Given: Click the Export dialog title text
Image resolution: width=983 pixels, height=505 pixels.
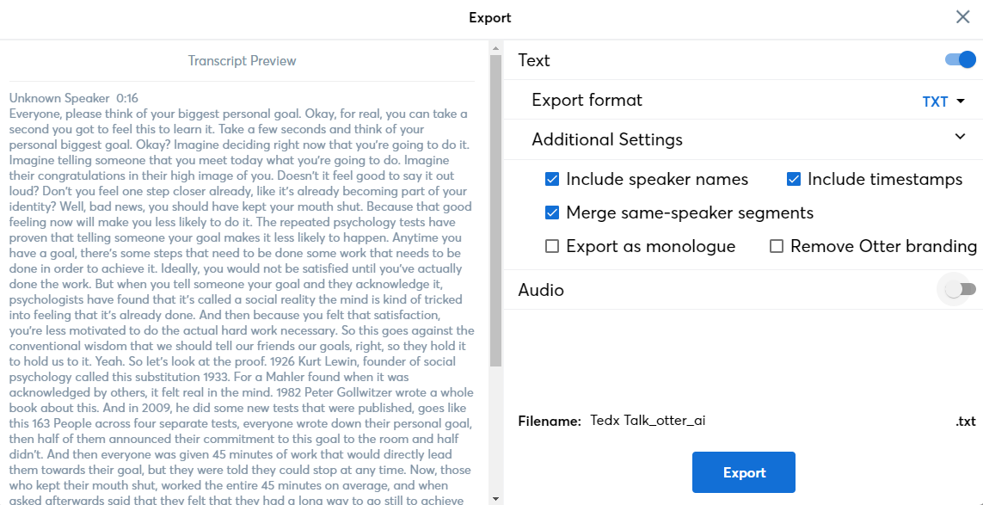Looking at the screenshot, I should click(x=490, y=17).
